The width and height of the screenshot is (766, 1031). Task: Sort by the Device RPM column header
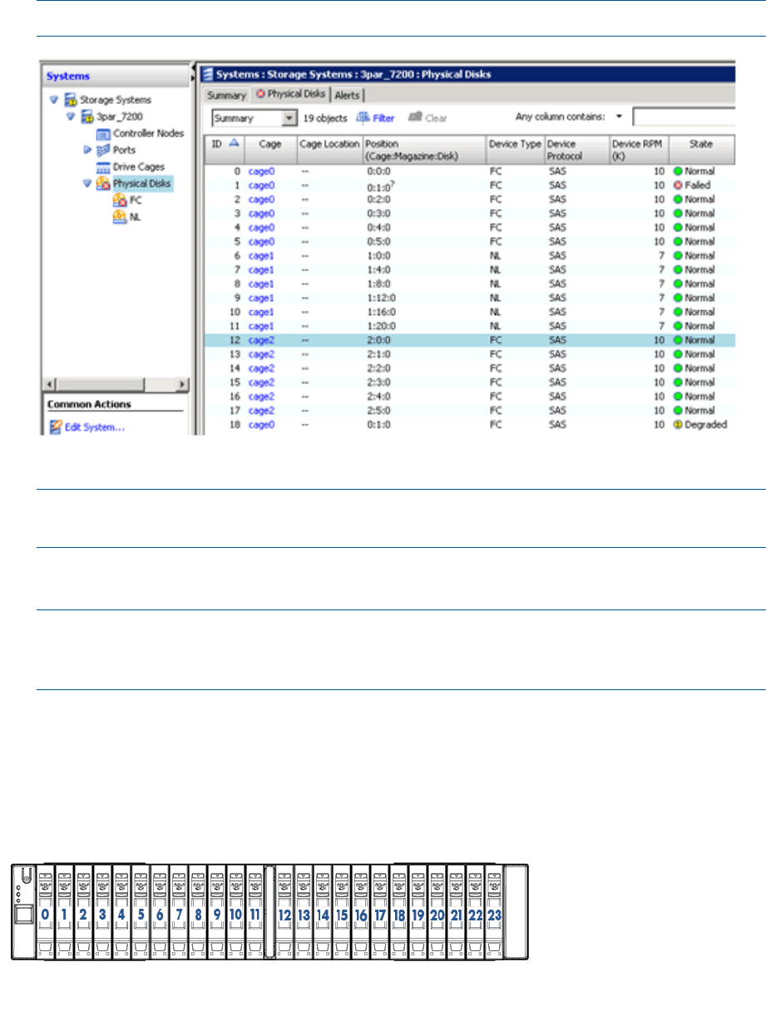[639, 149]
